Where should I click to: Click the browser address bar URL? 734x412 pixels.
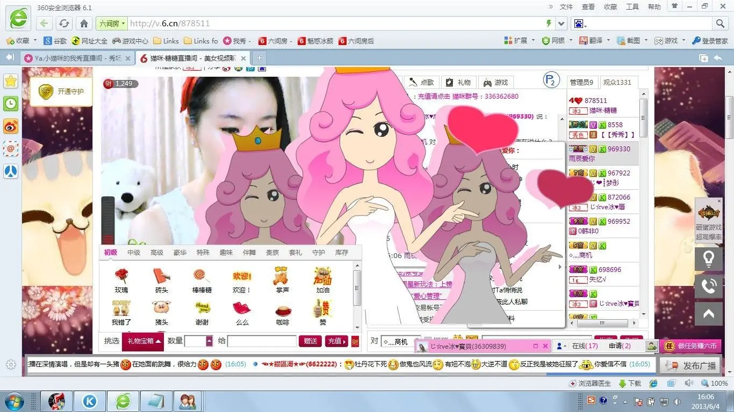point(170,24)
